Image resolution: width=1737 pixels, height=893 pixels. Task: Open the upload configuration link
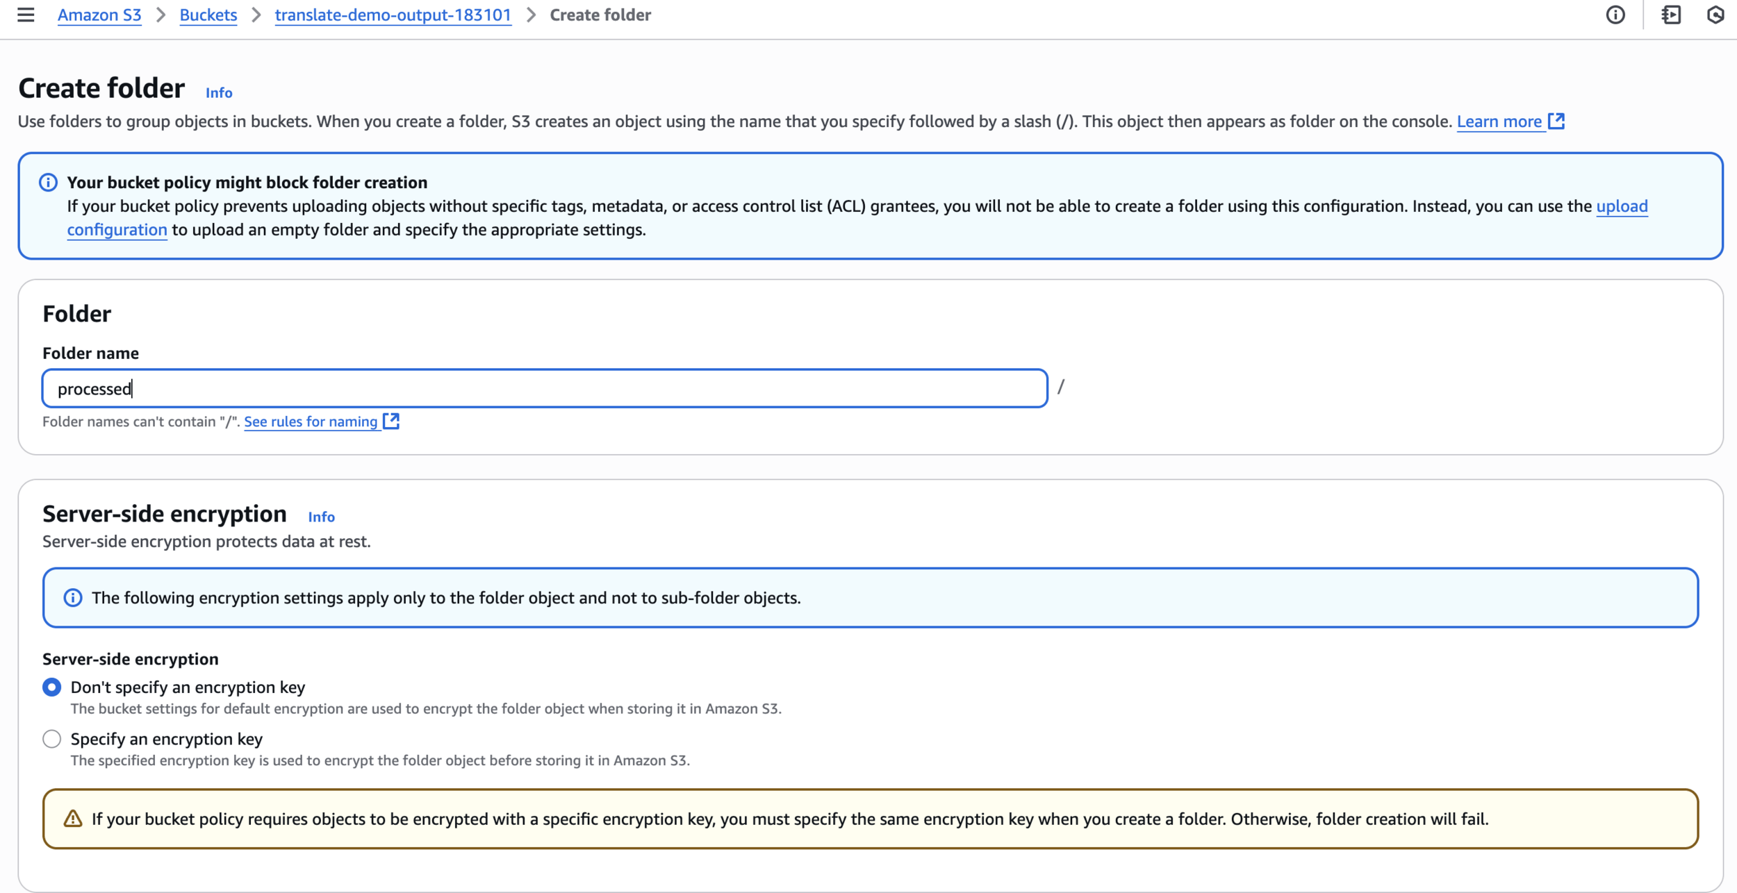point(1621,206)
